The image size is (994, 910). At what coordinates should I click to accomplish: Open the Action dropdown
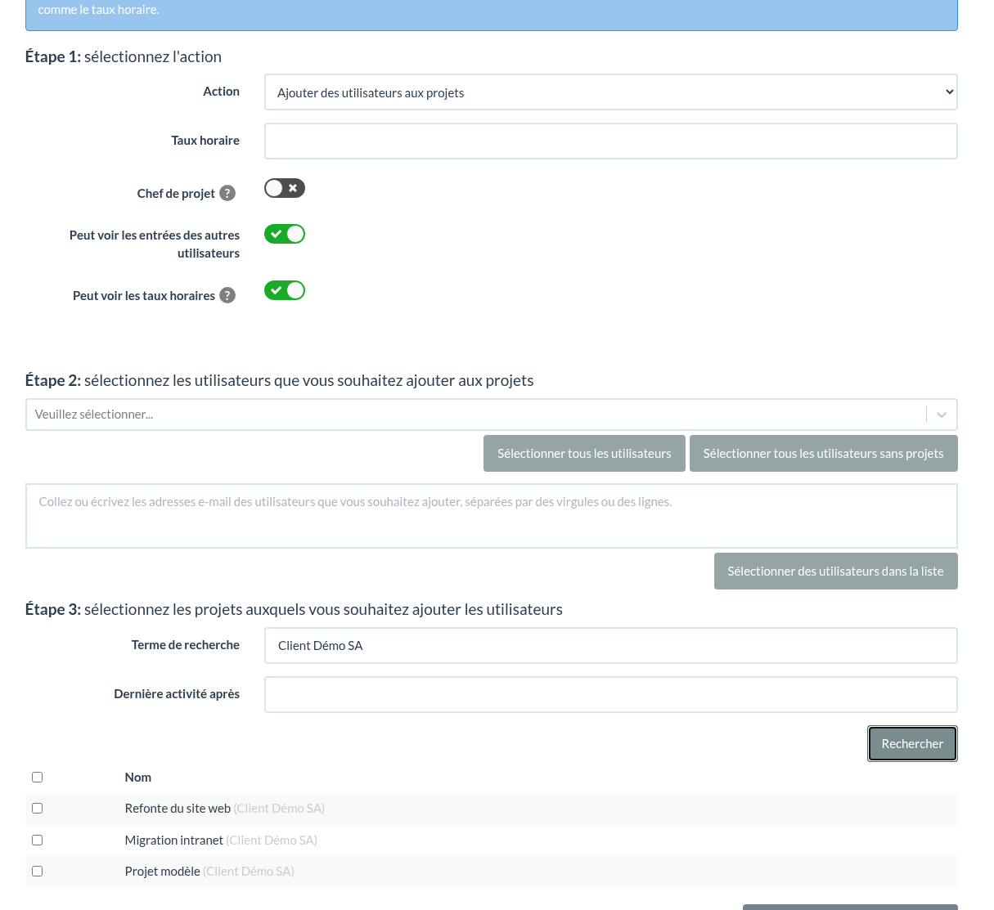tap(610, 92)
